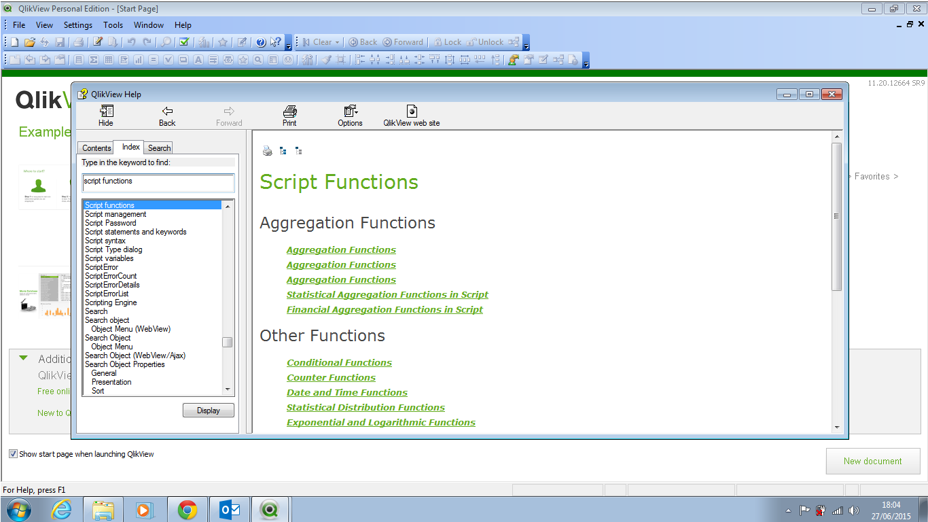This screenshot has height=522, width=928.
Task: Click the magnifier Search icon in main toolbar
Action: pos(166,42)
